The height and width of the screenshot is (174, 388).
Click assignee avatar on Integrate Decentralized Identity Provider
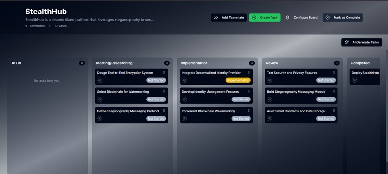pos(184,80)
